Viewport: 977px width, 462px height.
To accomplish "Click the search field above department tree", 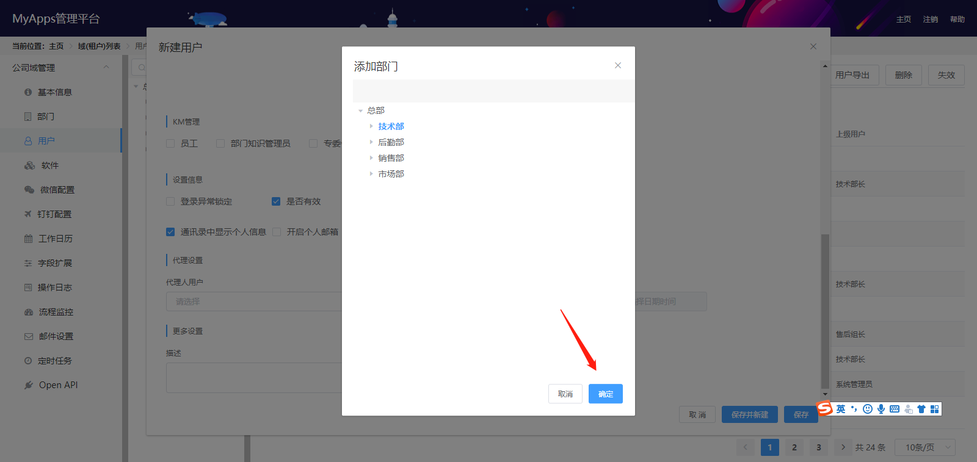I will point(493,91).
